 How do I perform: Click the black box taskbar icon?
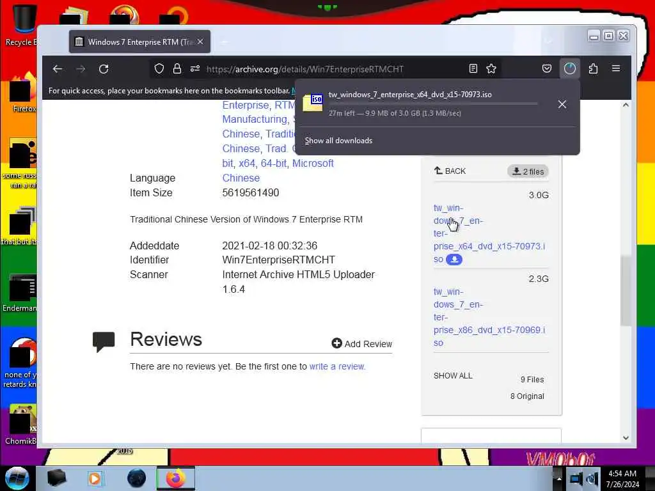[56, 478]
